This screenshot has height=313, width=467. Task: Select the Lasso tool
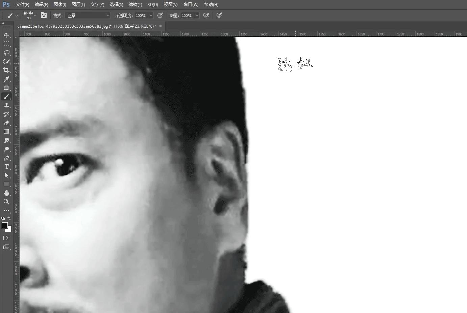tap(7, 53)
